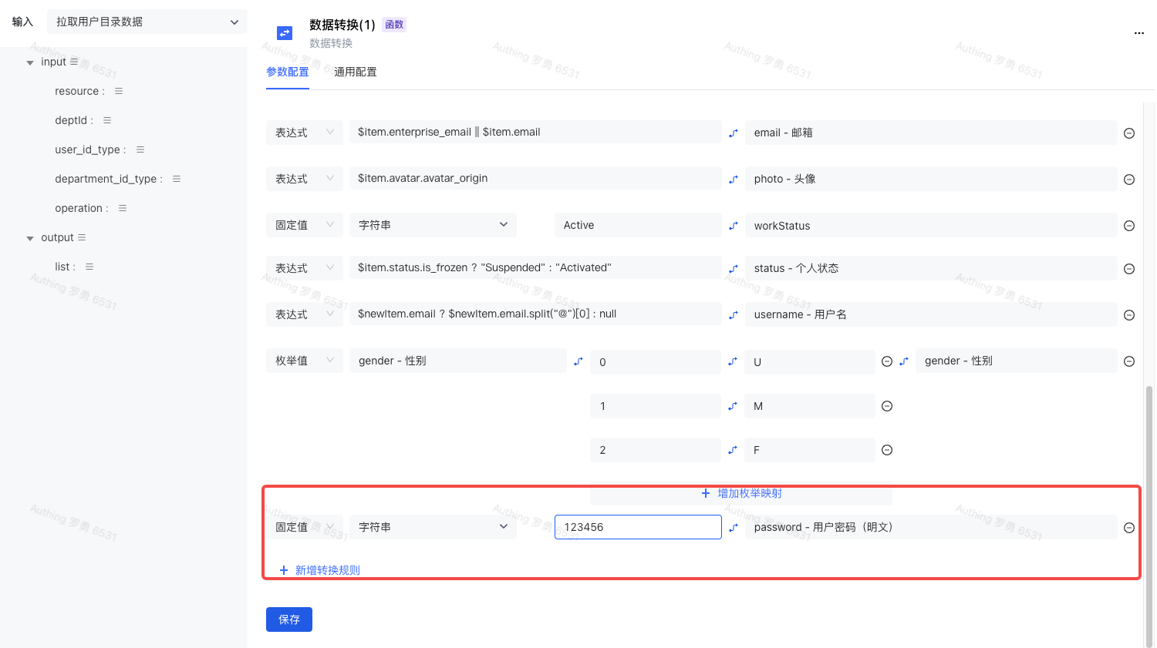The height and width of the screenshot is (648, 1157).
Task: Delete the workStatus rule with minus icon
Action: (x=1128, y=226)
